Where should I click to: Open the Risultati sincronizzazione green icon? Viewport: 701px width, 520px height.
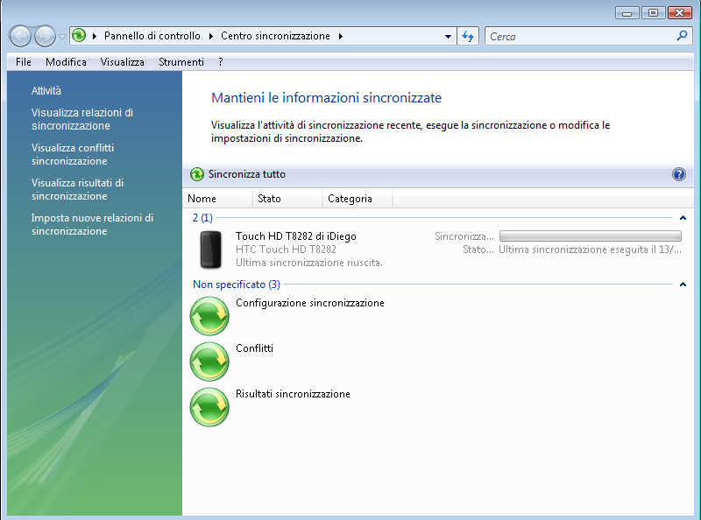click(209, 407)
